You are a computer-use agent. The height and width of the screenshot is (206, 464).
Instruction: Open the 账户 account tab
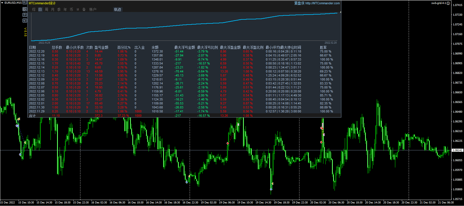93,9
